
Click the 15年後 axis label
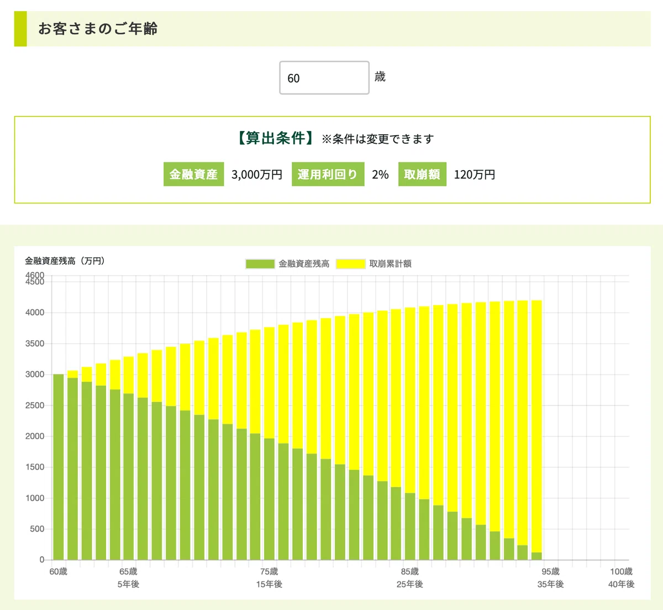[269, 585]
